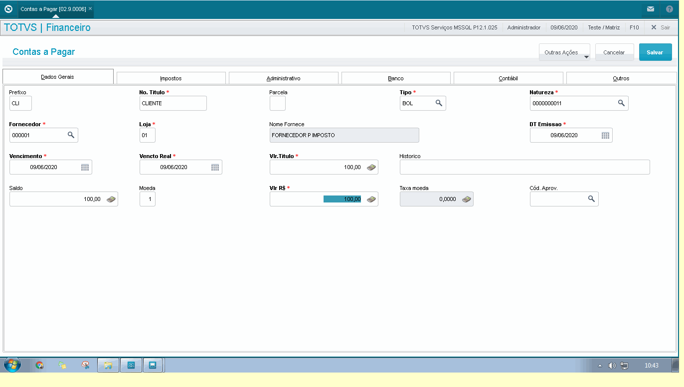Open calculator icon in Vlr R$ field
The width and height of the screenshot is (684, 387).
pos(371,199)
